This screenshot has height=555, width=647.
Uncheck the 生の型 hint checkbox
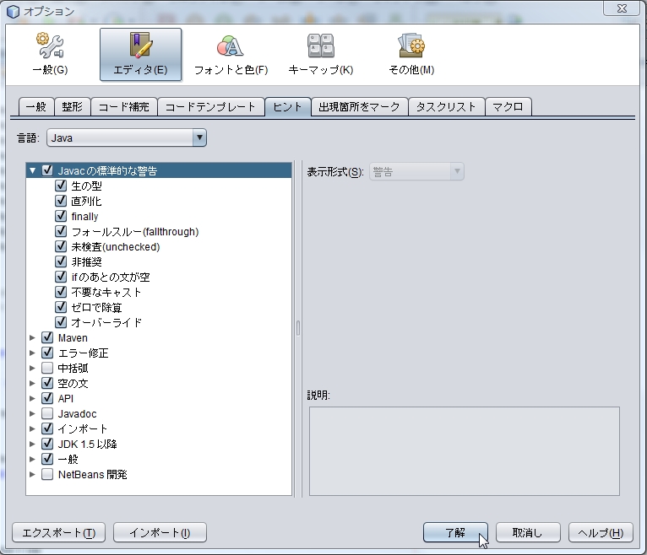point(61,186)
